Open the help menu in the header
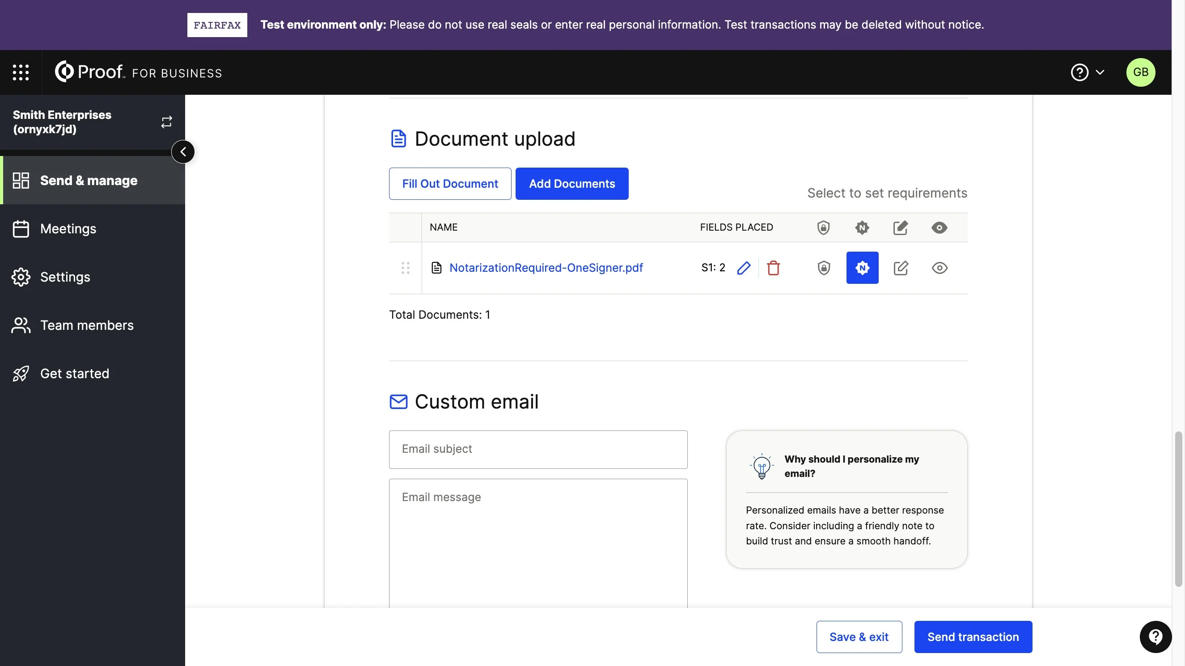 1088,72
